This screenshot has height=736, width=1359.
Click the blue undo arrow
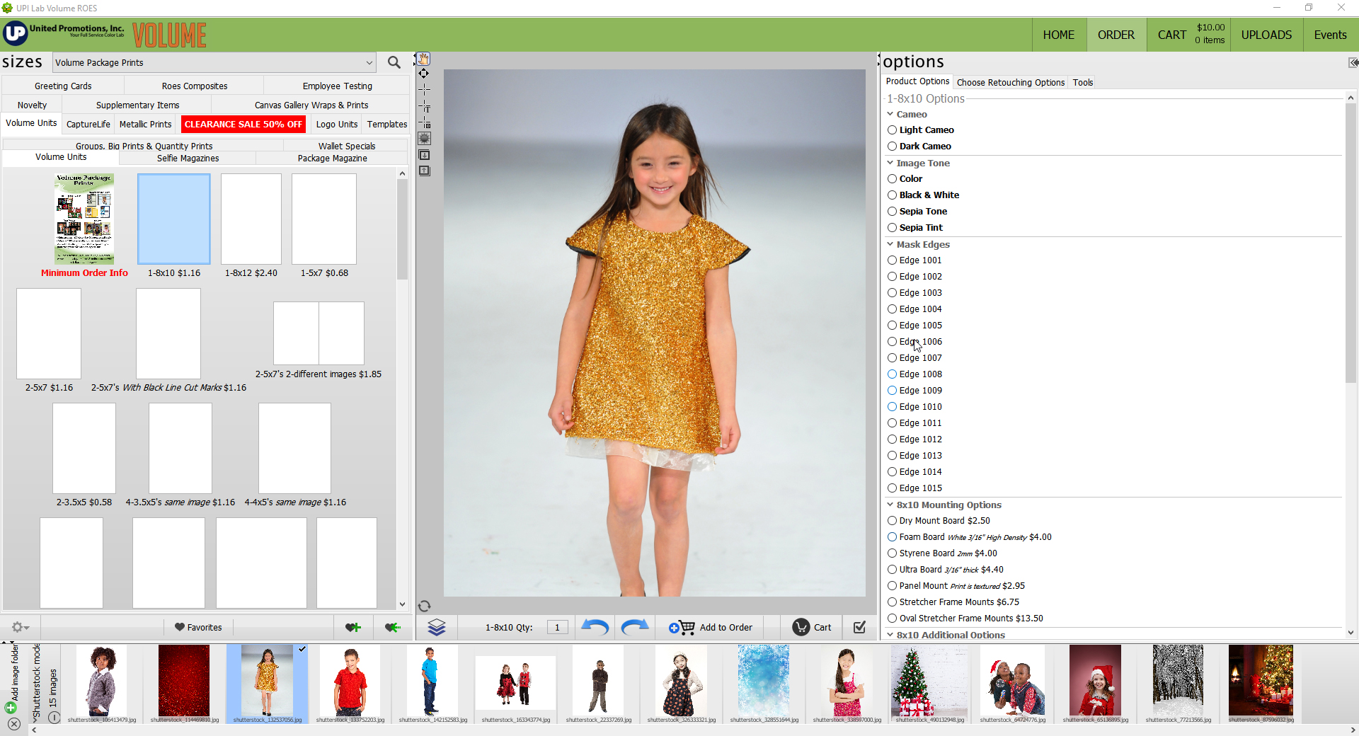pyautogui.click(x=595, y=627)
